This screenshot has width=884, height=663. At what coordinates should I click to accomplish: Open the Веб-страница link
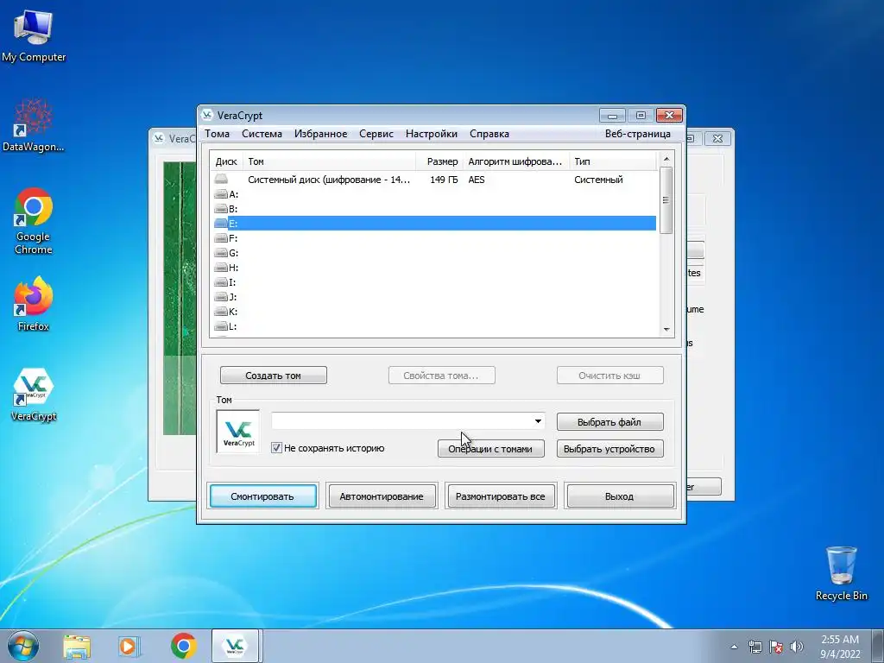(638, 134)
